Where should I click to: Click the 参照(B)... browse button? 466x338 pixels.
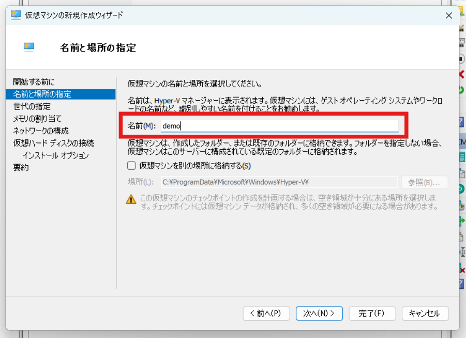(x=425, y=182)
